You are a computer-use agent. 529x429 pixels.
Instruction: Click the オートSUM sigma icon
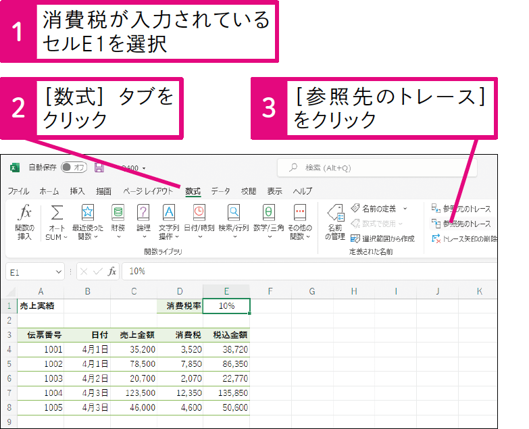57,213
